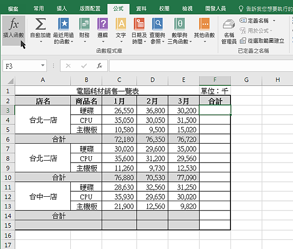The width and height of the screenshot is (293, 249).
Task: Click the formula bar cancel X icon
Action: (x=68, y=66)
